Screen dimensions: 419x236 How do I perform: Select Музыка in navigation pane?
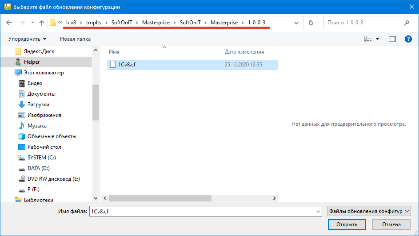click(x=37, y=126)
